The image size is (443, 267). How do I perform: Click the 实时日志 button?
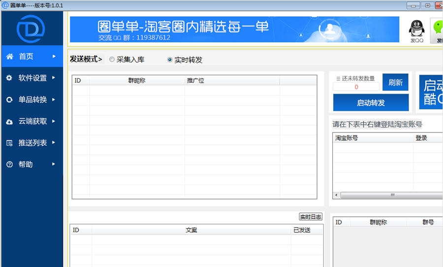tap(311, 217)
